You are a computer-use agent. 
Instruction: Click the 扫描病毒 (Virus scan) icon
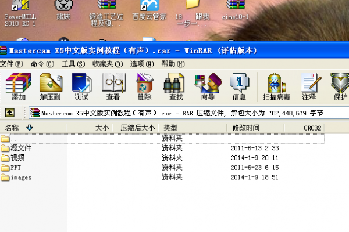coord(276,86)
